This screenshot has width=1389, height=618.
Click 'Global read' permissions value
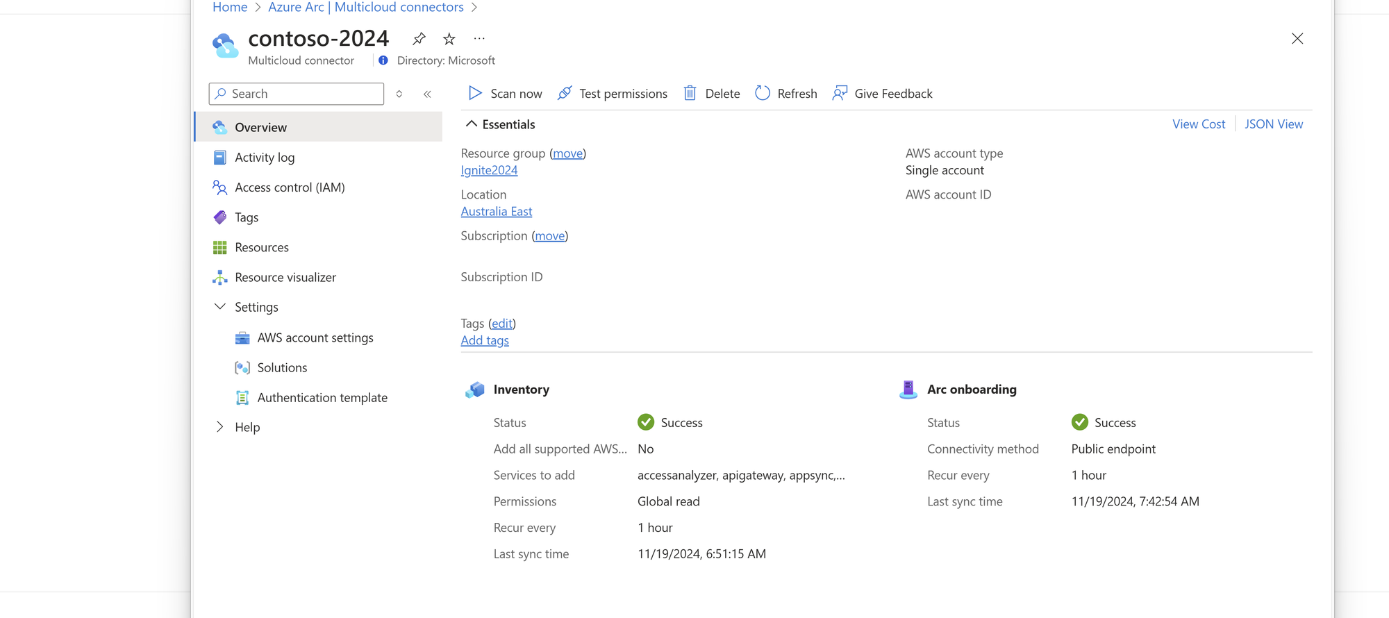tap(669, 501)
